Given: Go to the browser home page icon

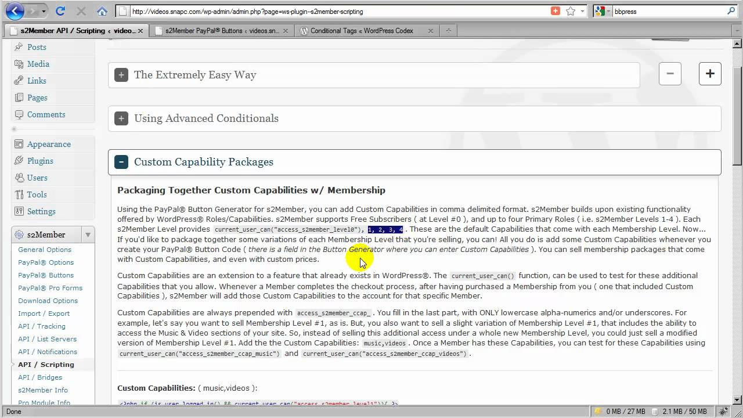Looking at the screenshot, I should point(102,11).
